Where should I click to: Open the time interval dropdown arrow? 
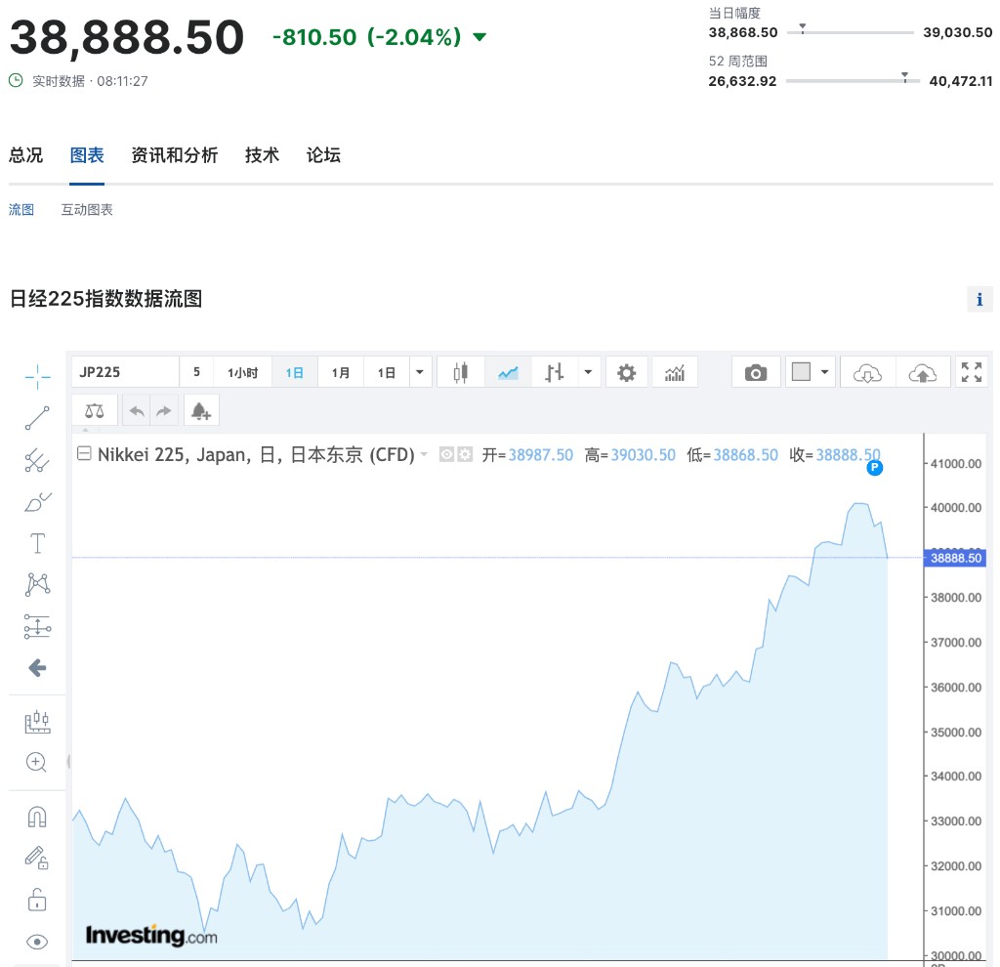click(x=420, y=372)
